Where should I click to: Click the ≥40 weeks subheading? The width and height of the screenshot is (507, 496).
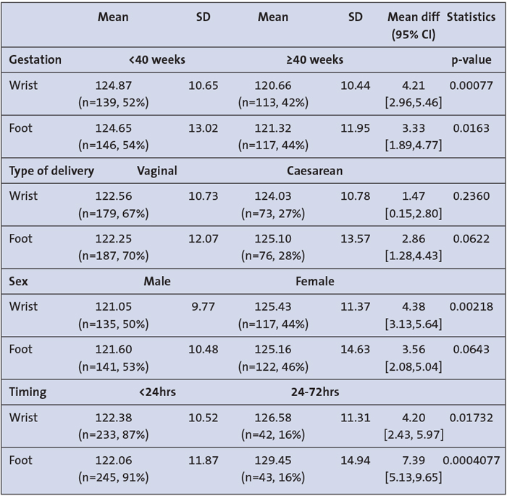pos(314,59)
